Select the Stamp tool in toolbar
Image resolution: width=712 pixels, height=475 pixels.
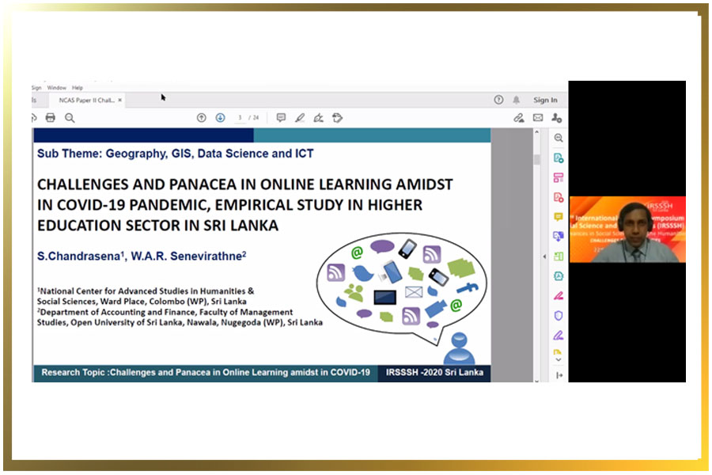337,118
